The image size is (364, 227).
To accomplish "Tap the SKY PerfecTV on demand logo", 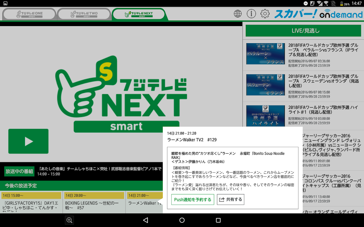I will pyautogui.click(x=318, y=14).
